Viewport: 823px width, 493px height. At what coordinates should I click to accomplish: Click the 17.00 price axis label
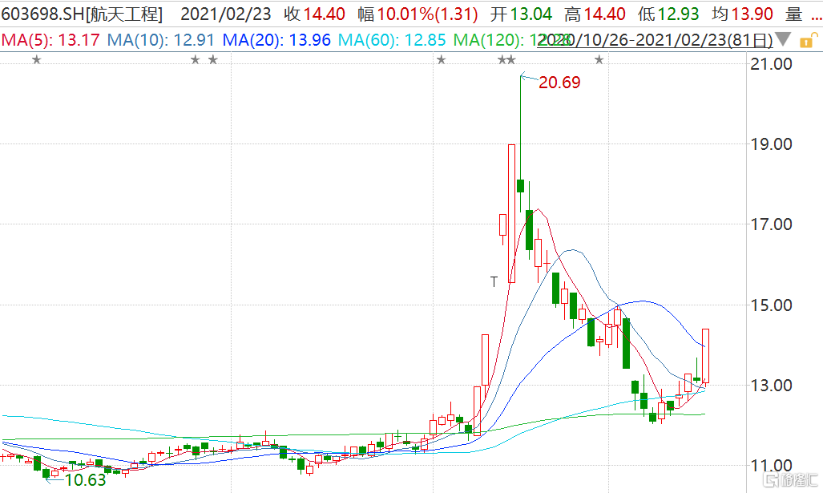pyautogui.click(x=771, y=224)
